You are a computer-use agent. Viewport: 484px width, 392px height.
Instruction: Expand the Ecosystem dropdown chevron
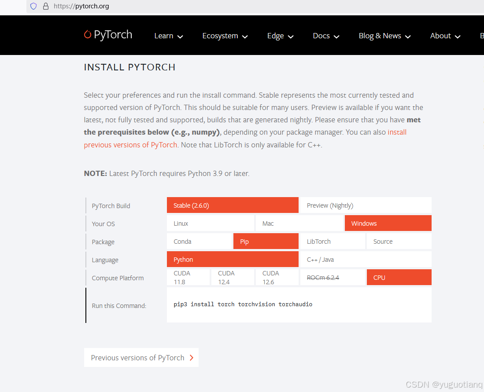pyautogui.click(x=245, y=37)
